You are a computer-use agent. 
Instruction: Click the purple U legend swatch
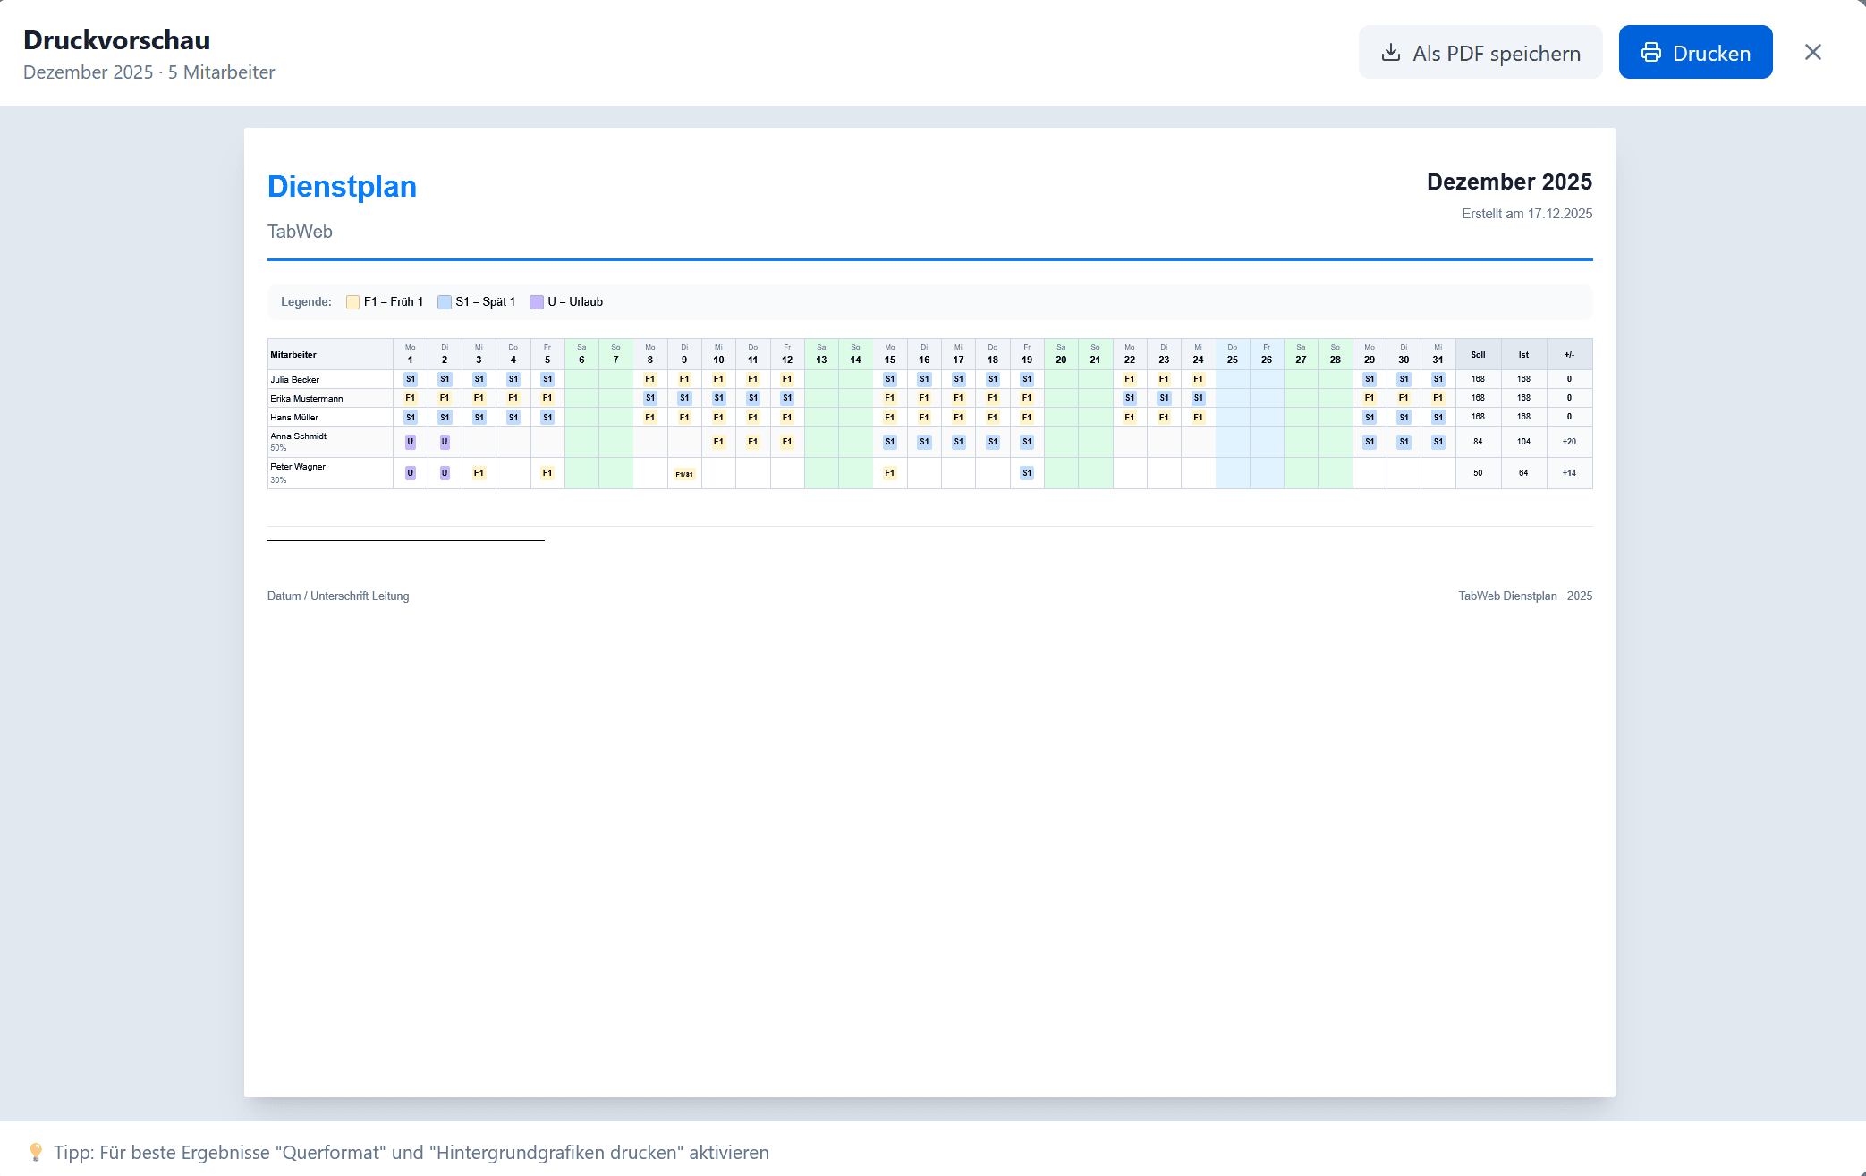(x=537, y=302)
